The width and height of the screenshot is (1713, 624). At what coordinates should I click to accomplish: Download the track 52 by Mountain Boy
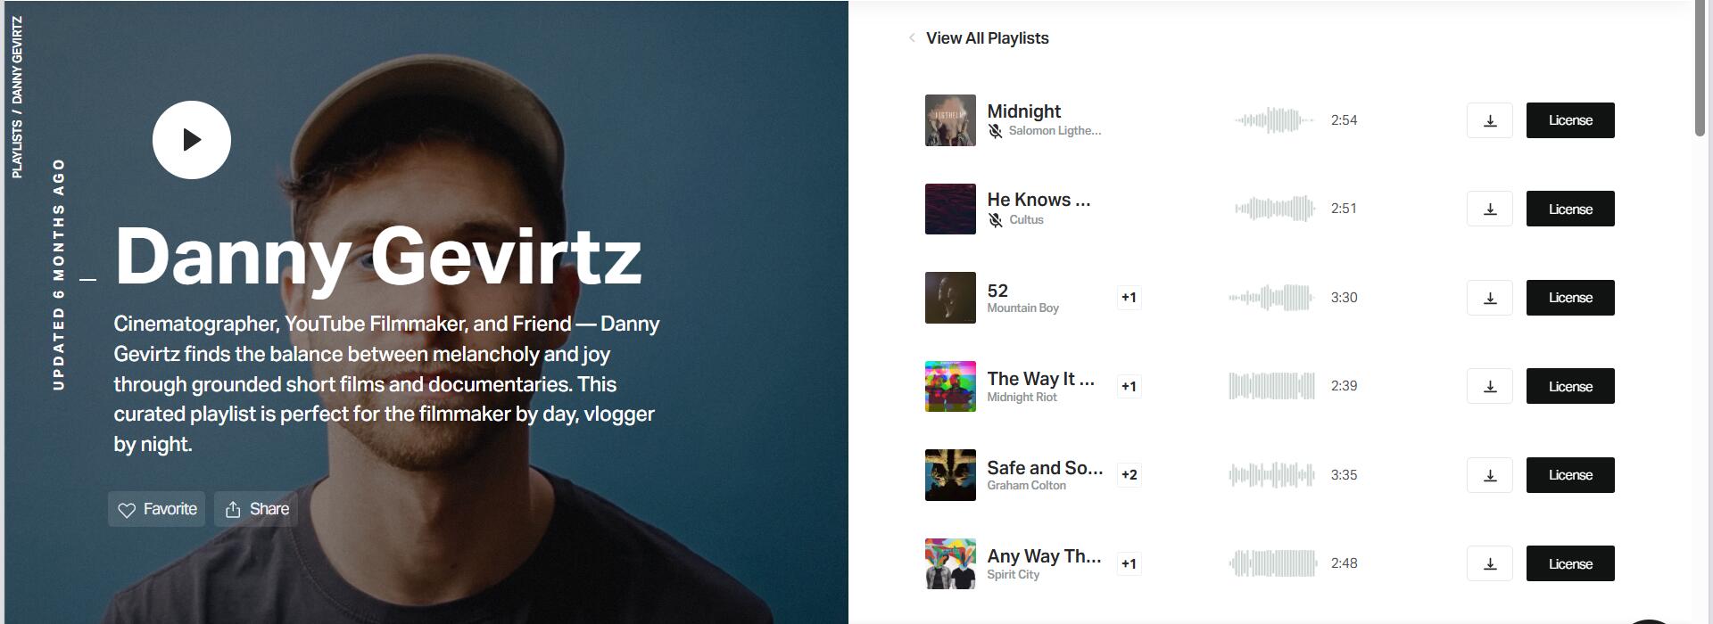(x=1490, y=298)
